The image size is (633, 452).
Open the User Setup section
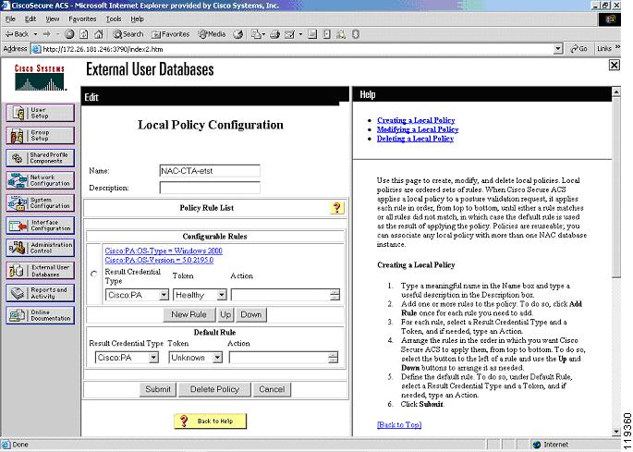[41, 113]
